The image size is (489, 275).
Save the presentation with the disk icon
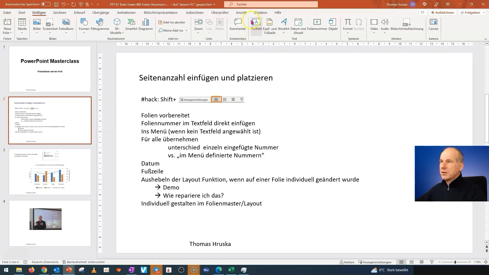click(x=56, y=4)
